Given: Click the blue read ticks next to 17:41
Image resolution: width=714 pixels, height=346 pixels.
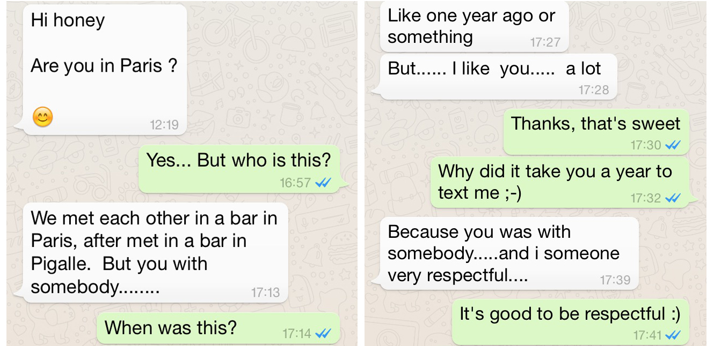Looking at the screenshot, I should point(673,335).
